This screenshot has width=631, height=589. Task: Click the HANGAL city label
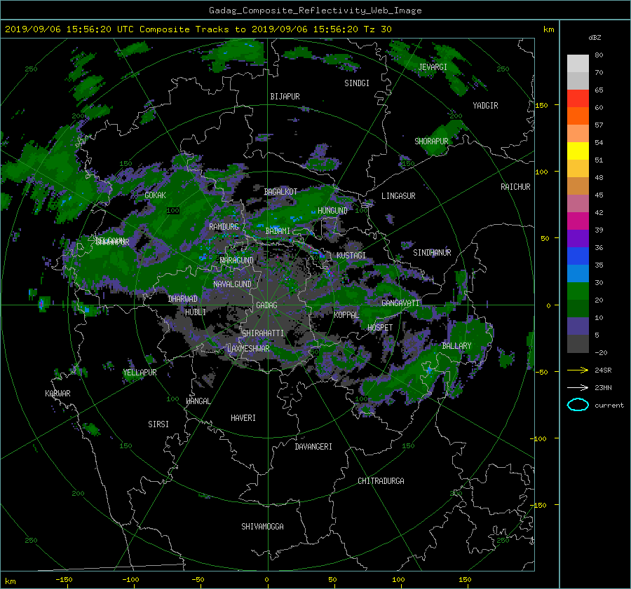pos(198,401)
